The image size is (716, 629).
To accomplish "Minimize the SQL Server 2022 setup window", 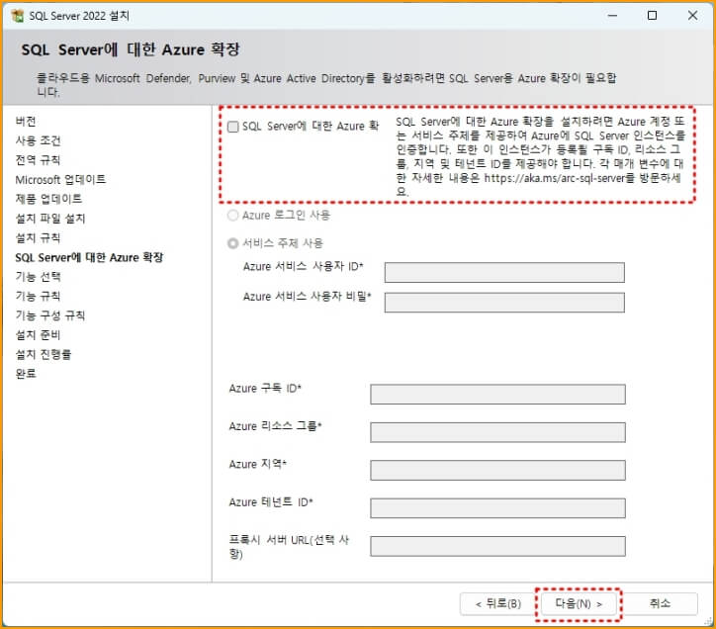I will [612, 16].
